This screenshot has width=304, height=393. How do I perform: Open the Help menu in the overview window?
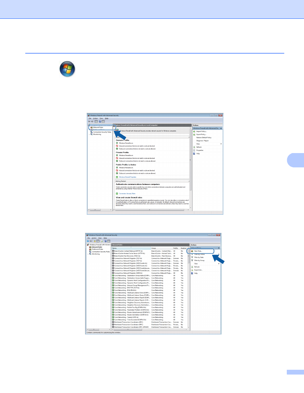[107, 118]
